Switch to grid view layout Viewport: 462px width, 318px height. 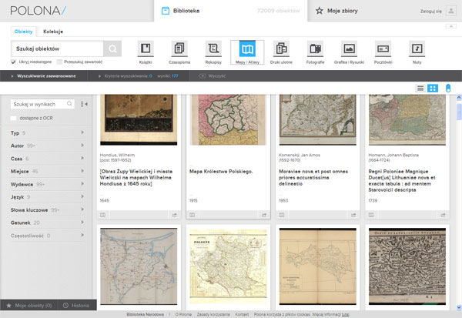pyautogui.click(x=433, y=88)
